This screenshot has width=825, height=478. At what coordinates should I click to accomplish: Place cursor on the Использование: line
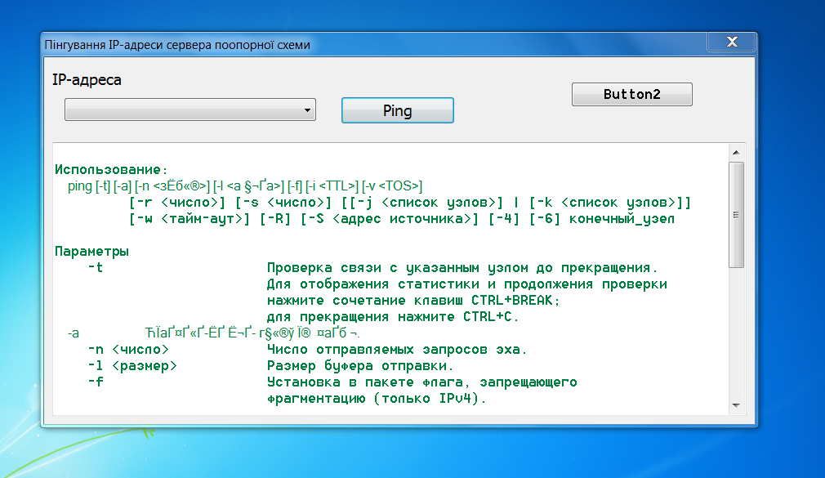[111, 169]
